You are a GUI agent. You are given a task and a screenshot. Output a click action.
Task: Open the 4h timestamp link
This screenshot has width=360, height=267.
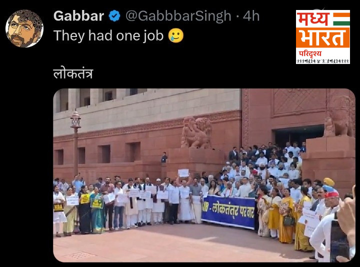click(251, 16)
